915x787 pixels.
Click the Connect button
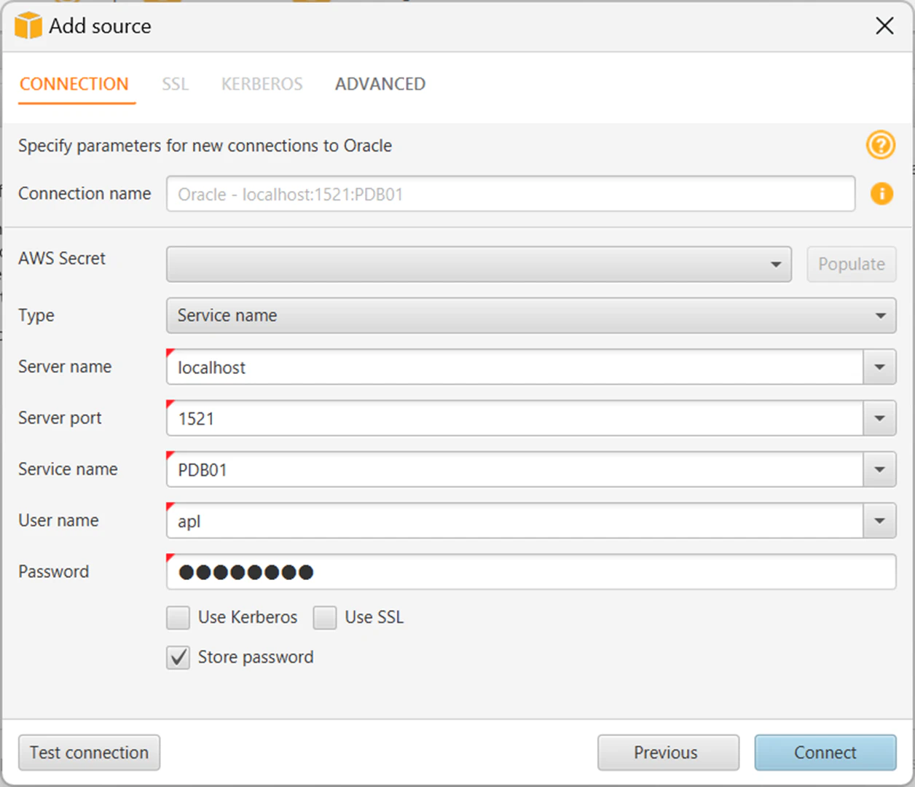click(x=825, y=752)
